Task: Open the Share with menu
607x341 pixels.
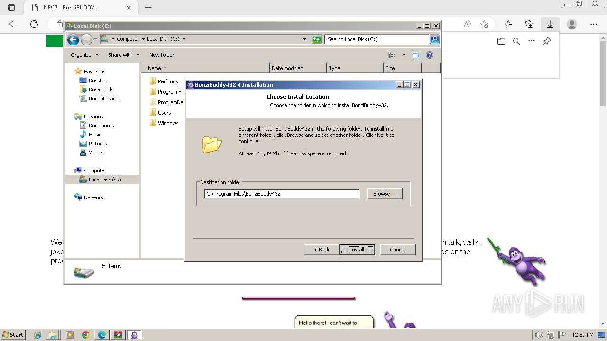Action: [124, 55]
